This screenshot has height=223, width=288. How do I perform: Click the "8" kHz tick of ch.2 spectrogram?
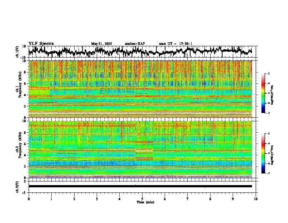pos(26,133)
